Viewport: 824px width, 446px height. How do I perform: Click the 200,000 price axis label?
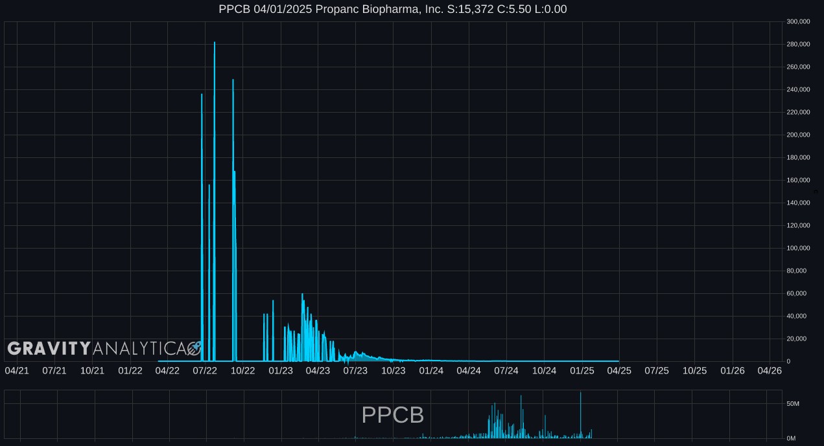(798, 135)
